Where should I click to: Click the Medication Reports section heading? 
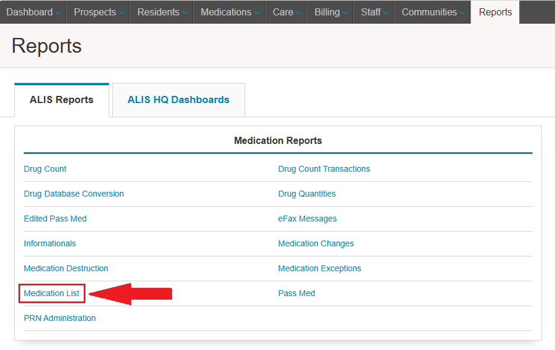[278, 140]
